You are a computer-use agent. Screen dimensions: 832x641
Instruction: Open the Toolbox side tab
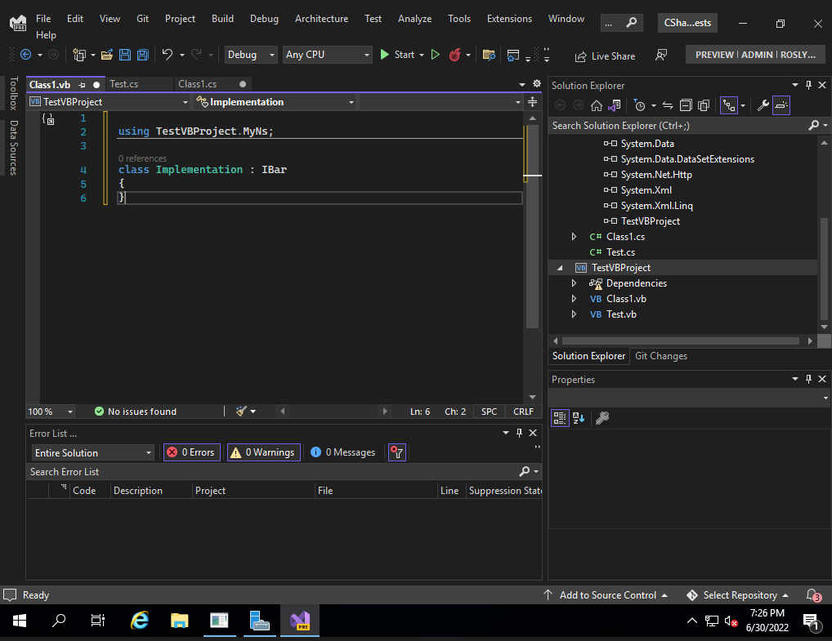(14, 93)
